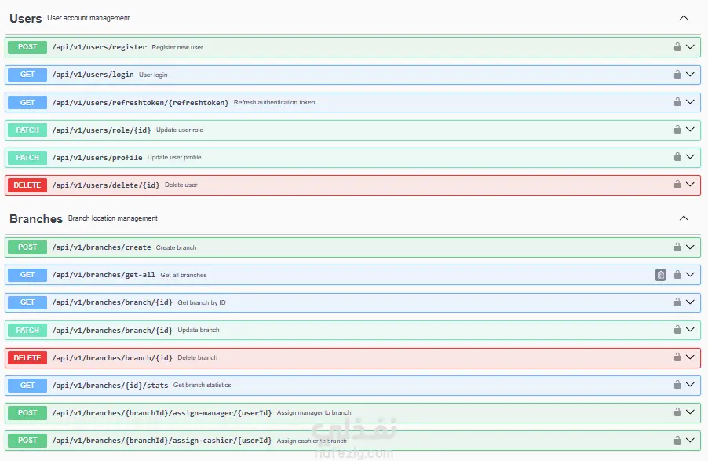Screen dimensions: 708x461
Task: Click the lock icon on Update user role row
Action: pyautogui.click(x=677, y=130)
